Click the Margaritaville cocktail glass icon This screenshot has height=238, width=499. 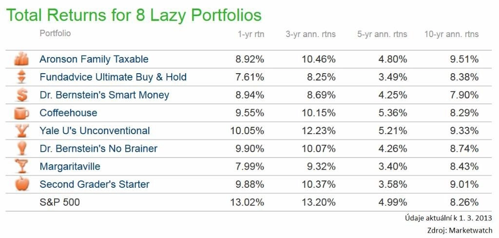(21, 166)
